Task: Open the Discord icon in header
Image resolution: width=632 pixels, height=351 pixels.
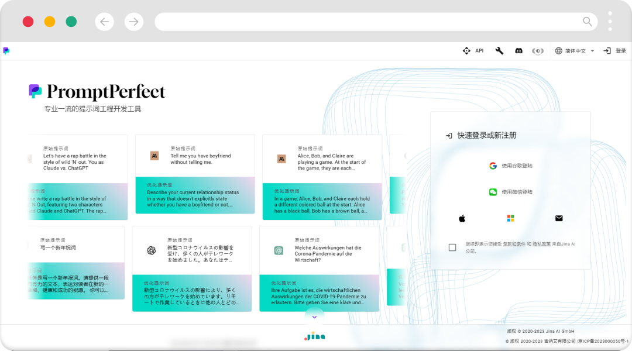Action: (x=518, y=51)
